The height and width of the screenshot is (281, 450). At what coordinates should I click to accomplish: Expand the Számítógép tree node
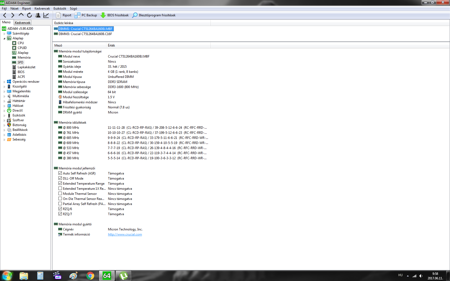(x=4, y=33)
